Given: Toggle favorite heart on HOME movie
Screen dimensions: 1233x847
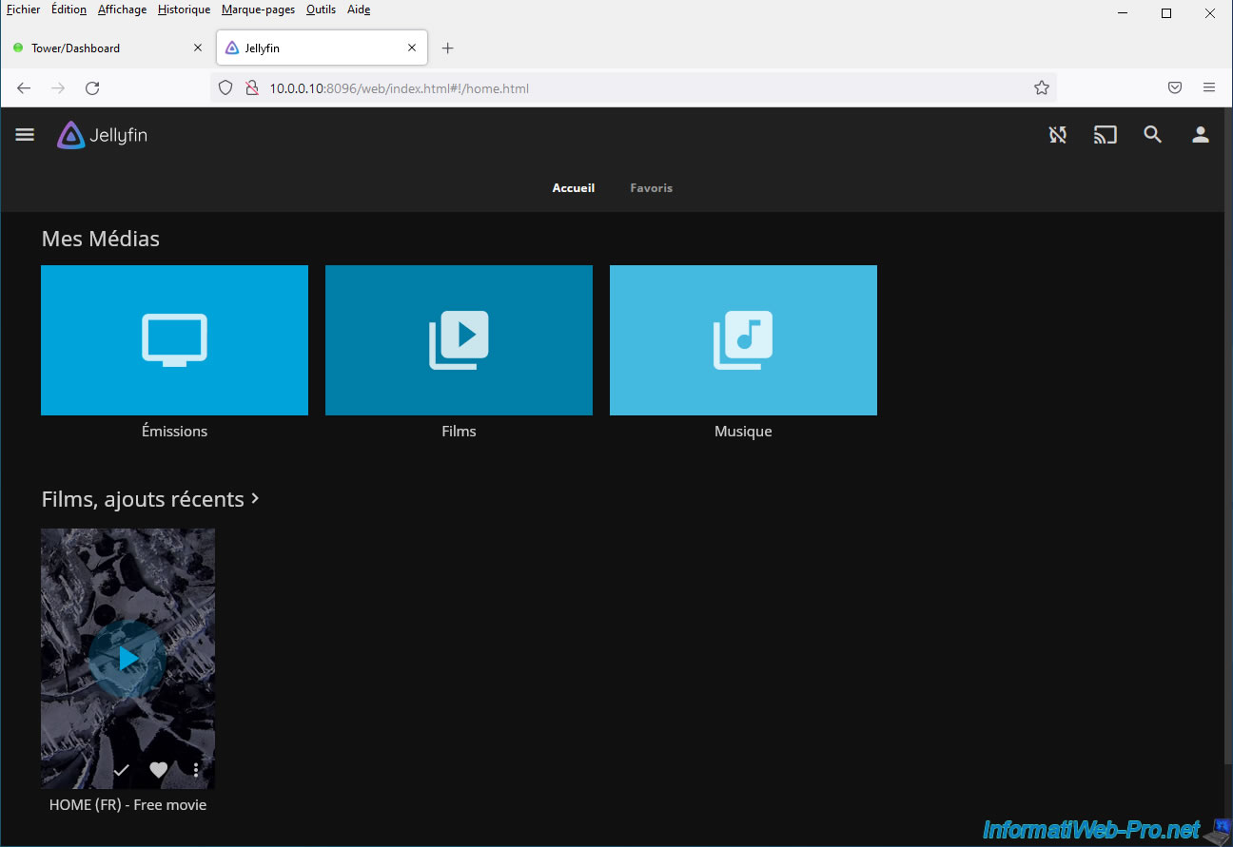Looking at the screenshot, I should tap(158, 770).
